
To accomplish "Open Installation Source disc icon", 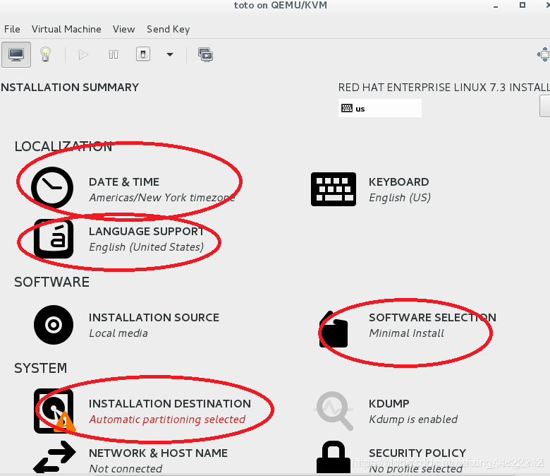I will click(54, 325).
